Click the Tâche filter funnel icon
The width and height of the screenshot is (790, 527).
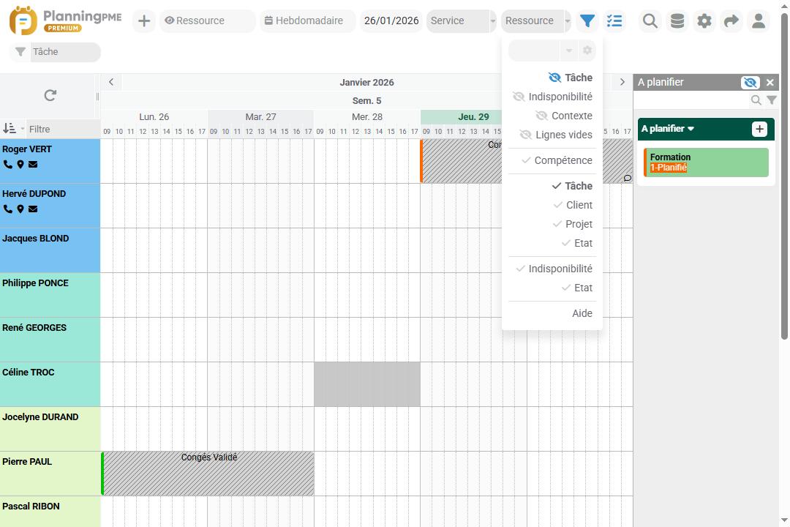pyautogui.click(x=20, y=52)
